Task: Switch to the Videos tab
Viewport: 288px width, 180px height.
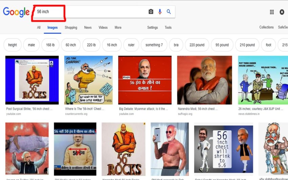Action: pyautogui.click(x=103, y=27)
